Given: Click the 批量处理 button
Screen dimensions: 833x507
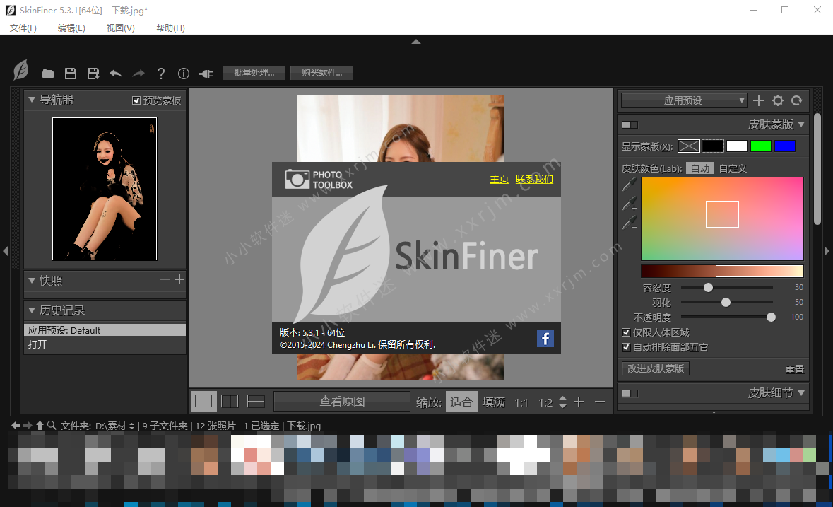Looking at the screenshot, I should coord(254,73).
